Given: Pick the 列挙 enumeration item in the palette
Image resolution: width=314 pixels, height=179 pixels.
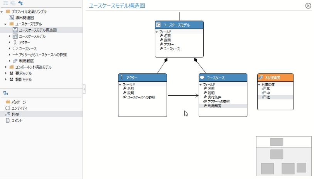Looking at the screenshot, I should (15, 114).
